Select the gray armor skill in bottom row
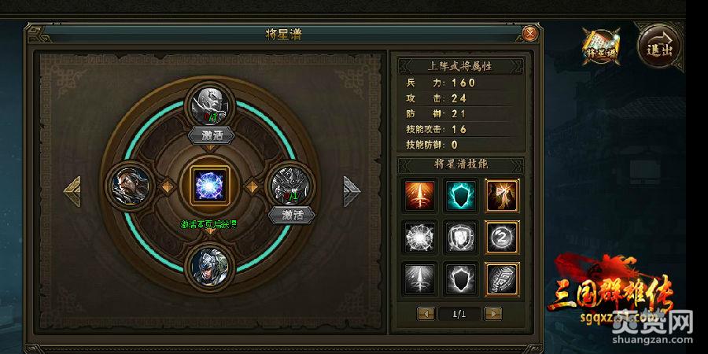This screenshot has height=354, width=708. [502, 278]
